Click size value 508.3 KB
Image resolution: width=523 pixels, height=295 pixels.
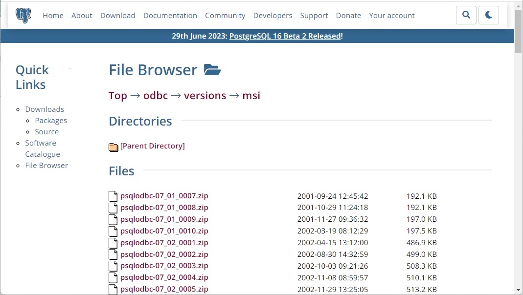tap(422, 266)
